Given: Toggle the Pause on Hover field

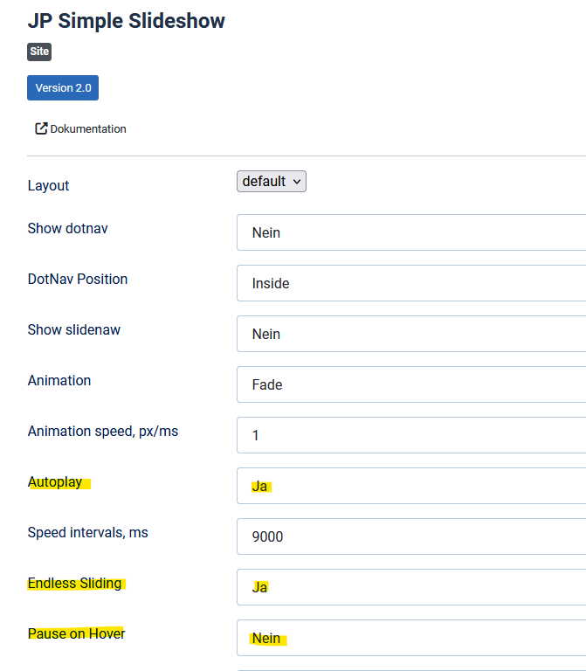Looking at the screenshot, I should [x=410, y=638].
